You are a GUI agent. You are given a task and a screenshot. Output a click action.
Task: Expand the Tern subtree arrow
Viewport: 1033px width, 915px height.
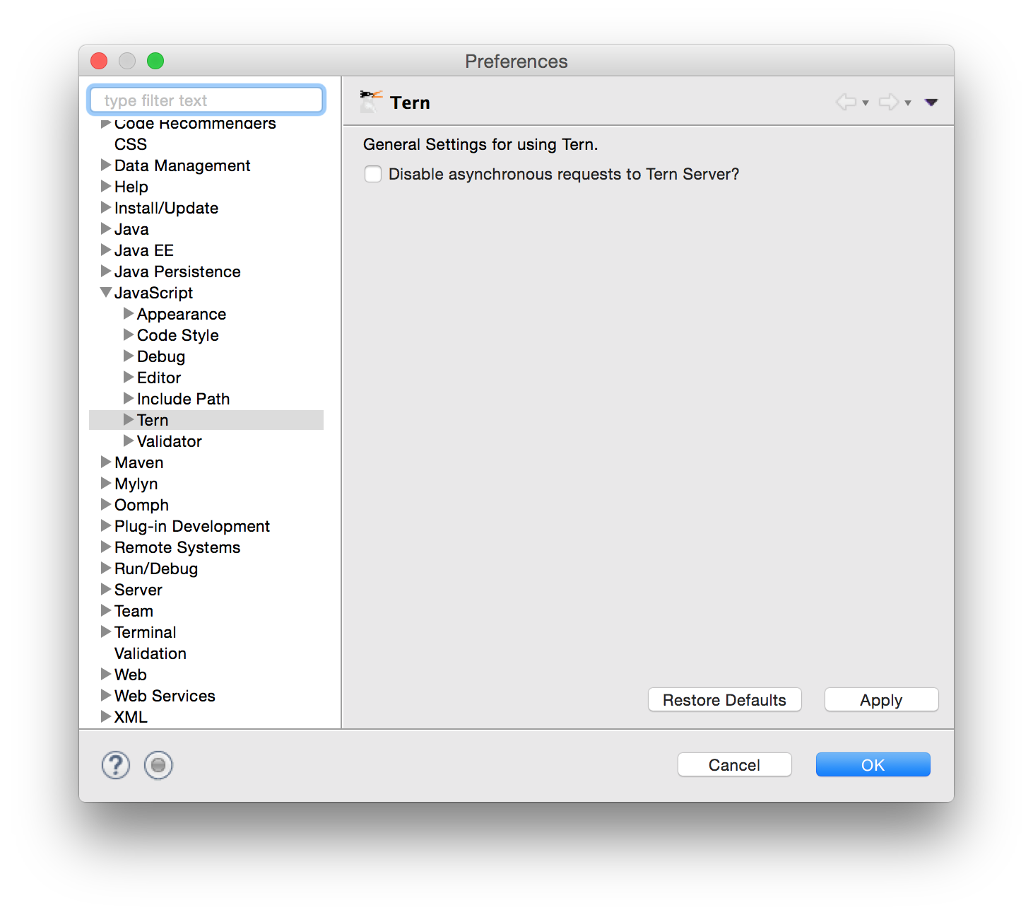tap(129, 420)
